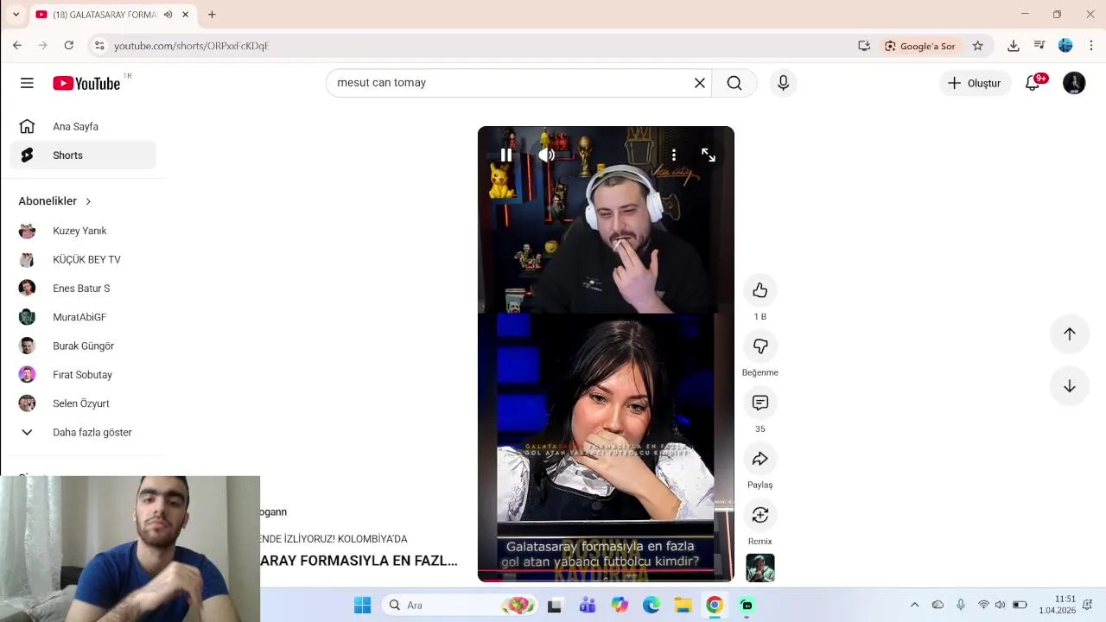Go to the next Short with down arrow

pyautogui.click(x=1070, y=386)
